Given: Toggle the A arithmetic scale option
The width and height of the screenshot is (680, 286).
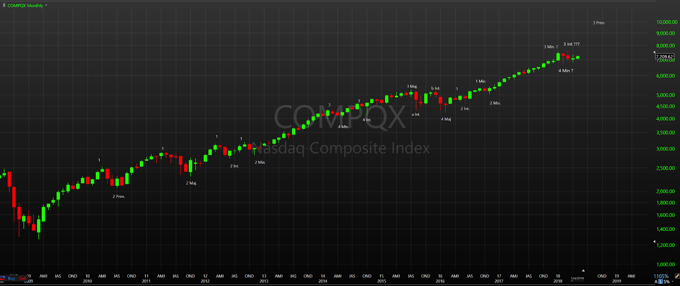Looking at the screenshot, I should pyautogui.click(x=656, y=281).
